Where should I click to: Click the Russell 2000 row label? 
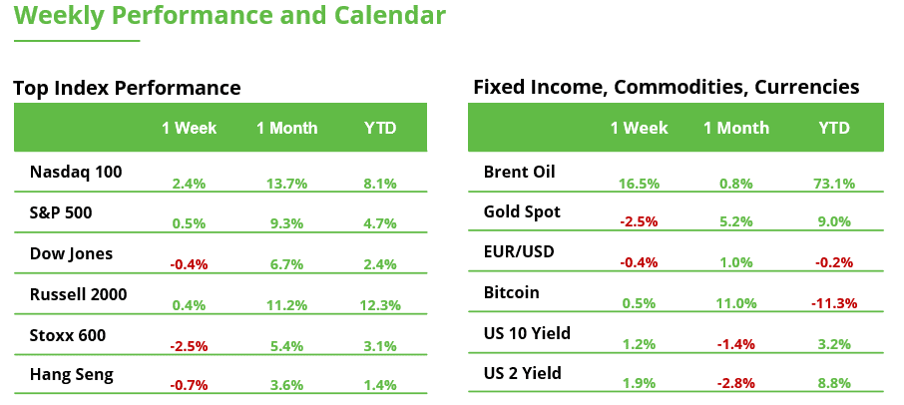[x=79, y=294]
